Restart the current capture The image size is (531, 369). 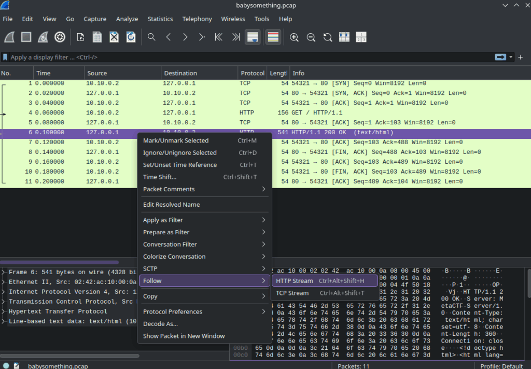tap(43, 37)
